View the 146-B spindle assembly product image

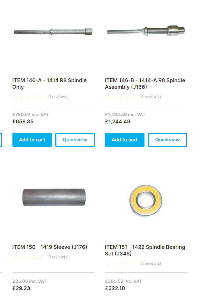(146, 31)
